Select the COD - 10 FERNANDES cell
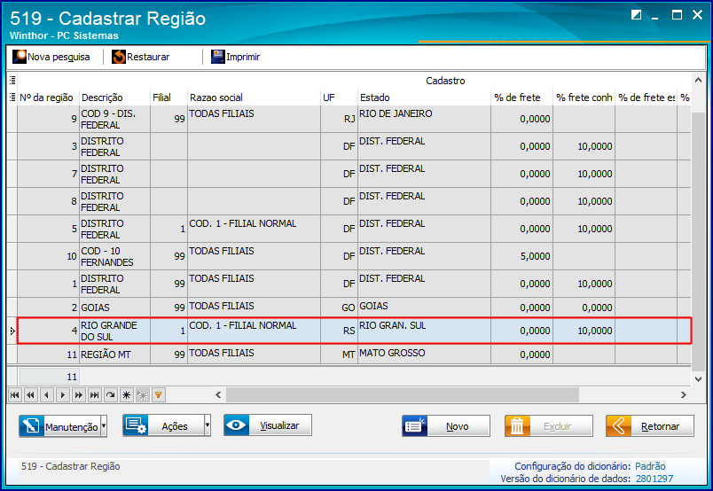The image size is (713, 491). (114, 256)
